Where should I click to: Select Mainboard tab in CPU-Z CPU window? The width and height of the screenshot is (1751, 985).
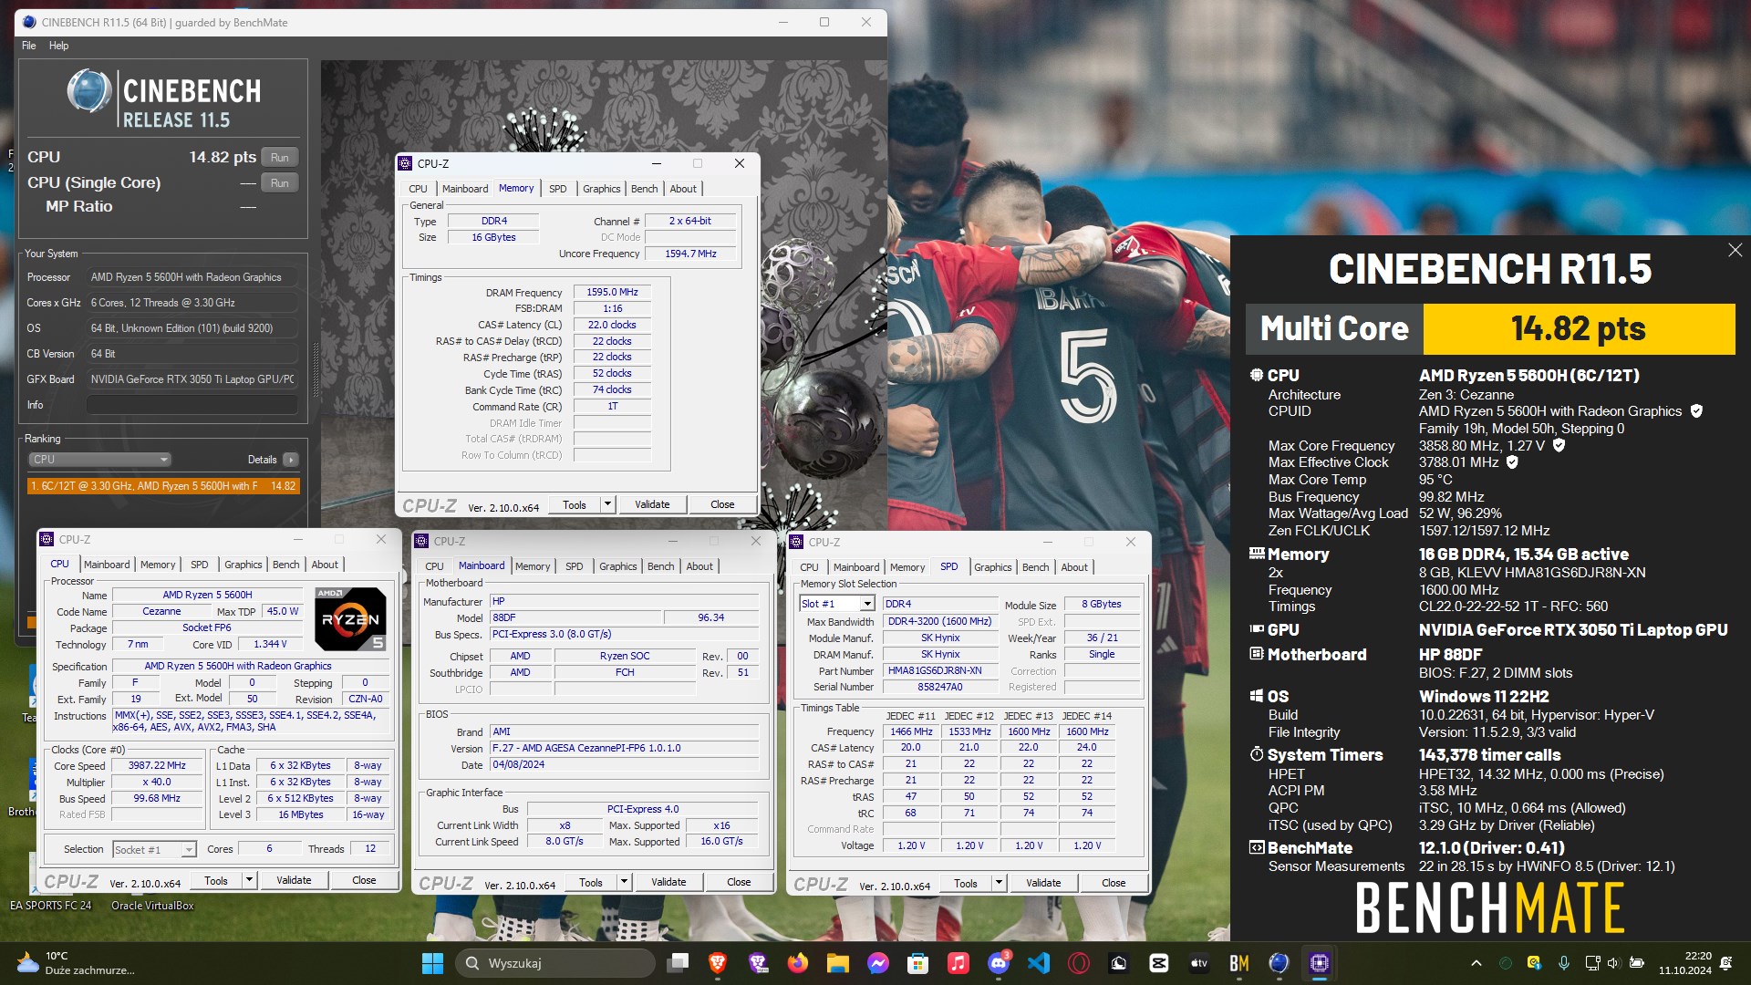click(x=107, y=565)
